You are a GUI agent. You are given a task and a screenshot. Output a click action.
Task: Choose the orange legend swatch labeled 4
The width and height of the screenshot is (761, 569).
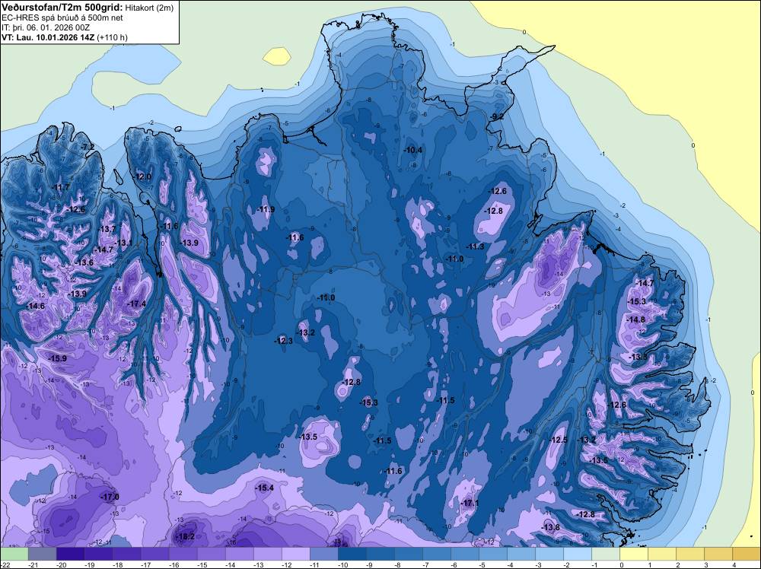[746, 554]
